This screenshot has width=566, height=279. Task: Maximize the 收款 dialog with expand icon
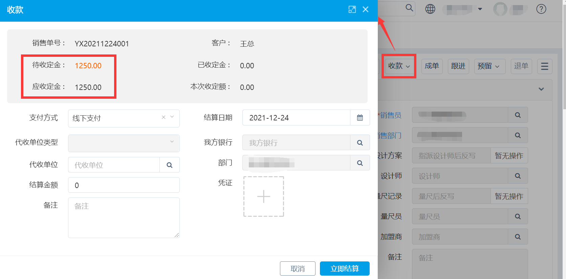point(352,9)
